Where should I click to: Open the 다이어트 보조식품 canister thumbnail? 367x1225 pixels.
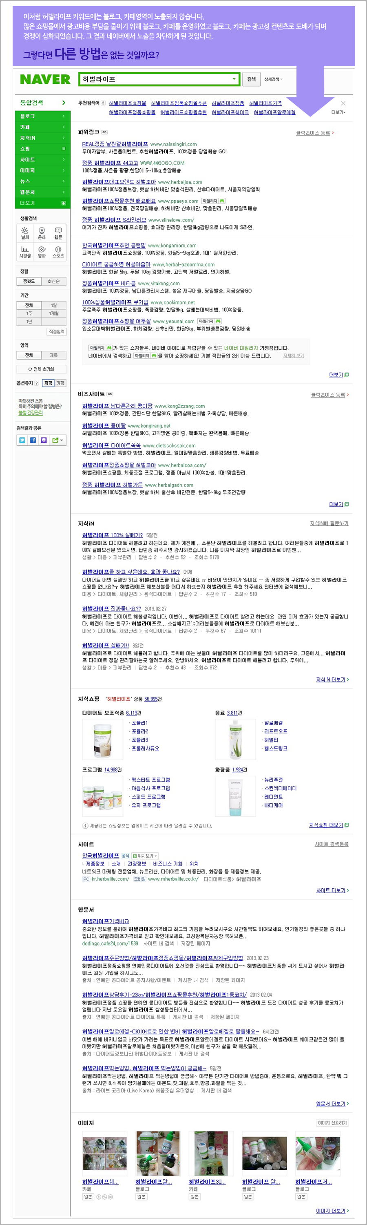tap(102, 739)
